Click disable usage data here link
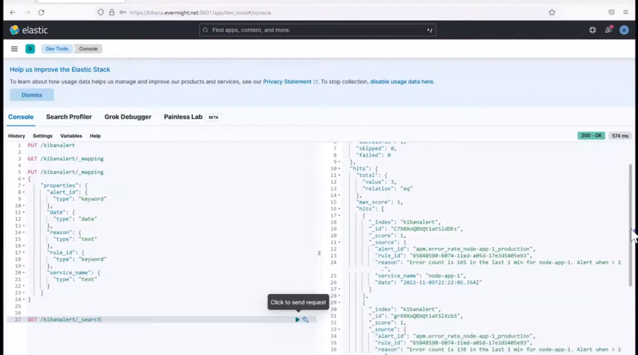 (x=402, y=82)
